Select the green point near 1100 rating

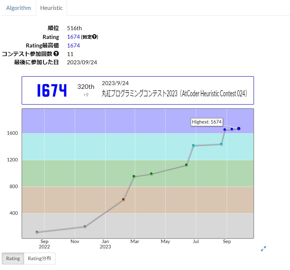(186, 165)
